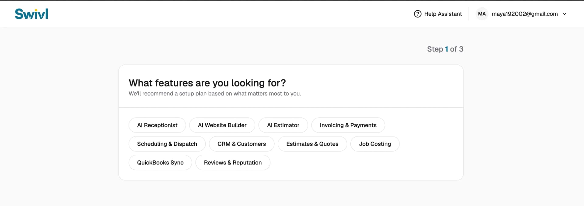The width and height of the screenshot is (584, 206).
Task: Select Invoicing & Payments option
Action: [x=348, y=125]
